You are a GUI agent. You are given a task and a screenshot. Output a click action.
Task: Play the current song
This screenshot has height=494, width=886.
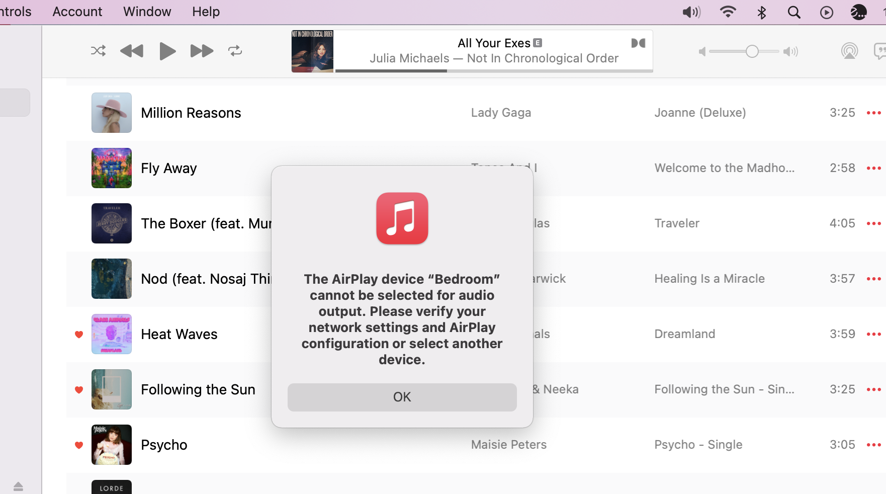[x=167, y=51]
